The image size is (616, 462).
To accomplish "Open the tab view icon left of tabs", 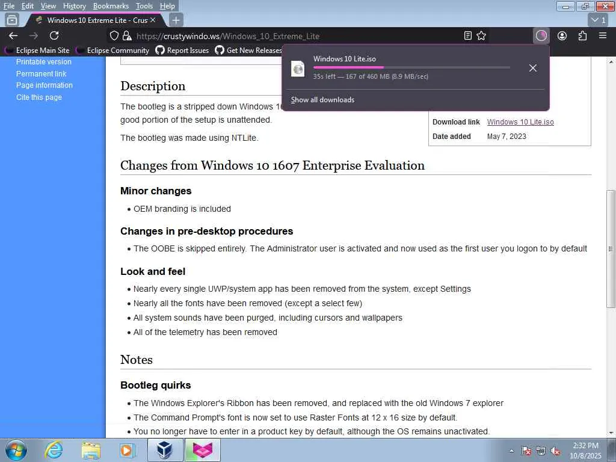I will [12, 20].
